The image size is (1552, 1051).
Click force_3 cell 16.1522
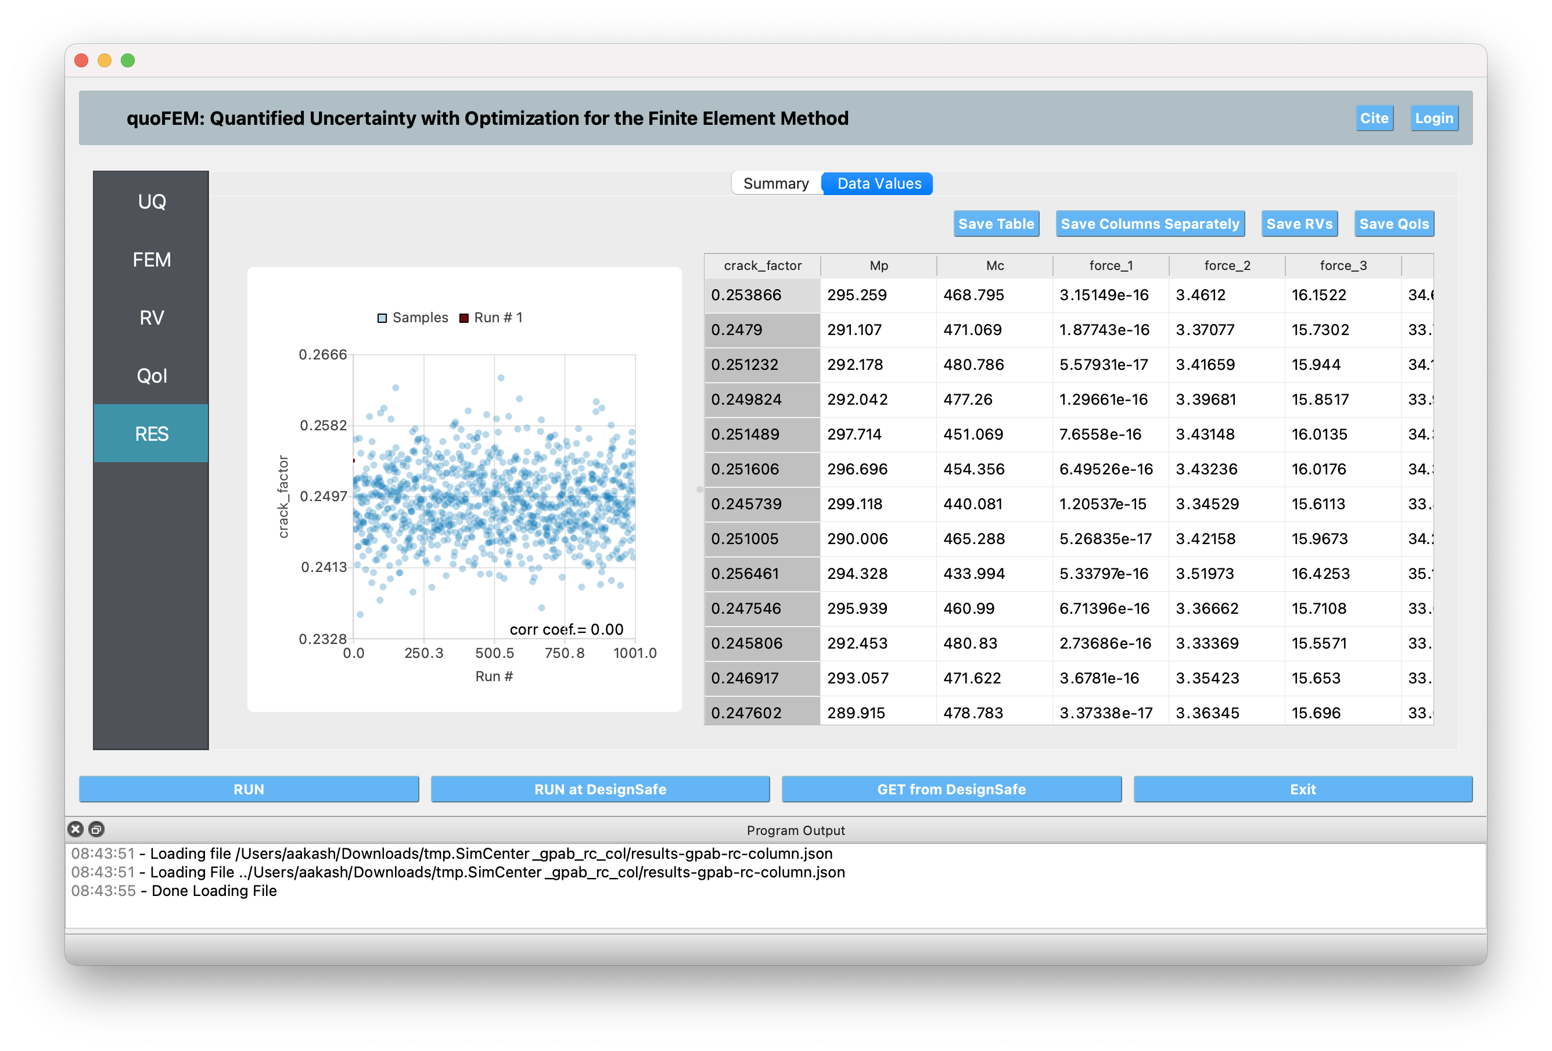pos(1343,295)
